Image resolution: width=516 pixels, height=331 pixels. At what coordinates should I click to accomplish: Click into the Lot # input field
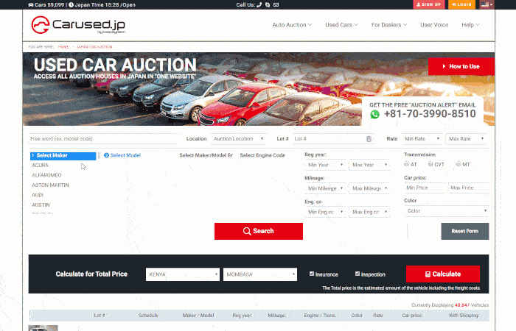pos(332,138)
